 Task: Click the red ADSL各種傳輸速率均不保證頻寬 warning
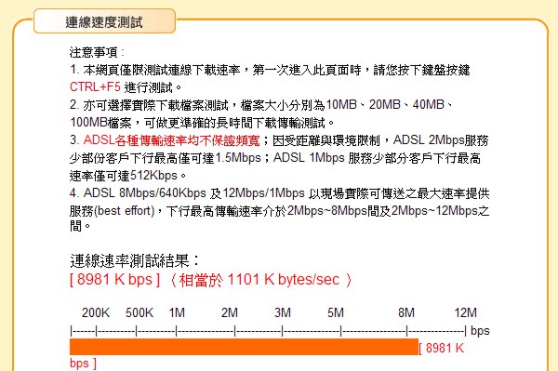[x=171, y=140]
